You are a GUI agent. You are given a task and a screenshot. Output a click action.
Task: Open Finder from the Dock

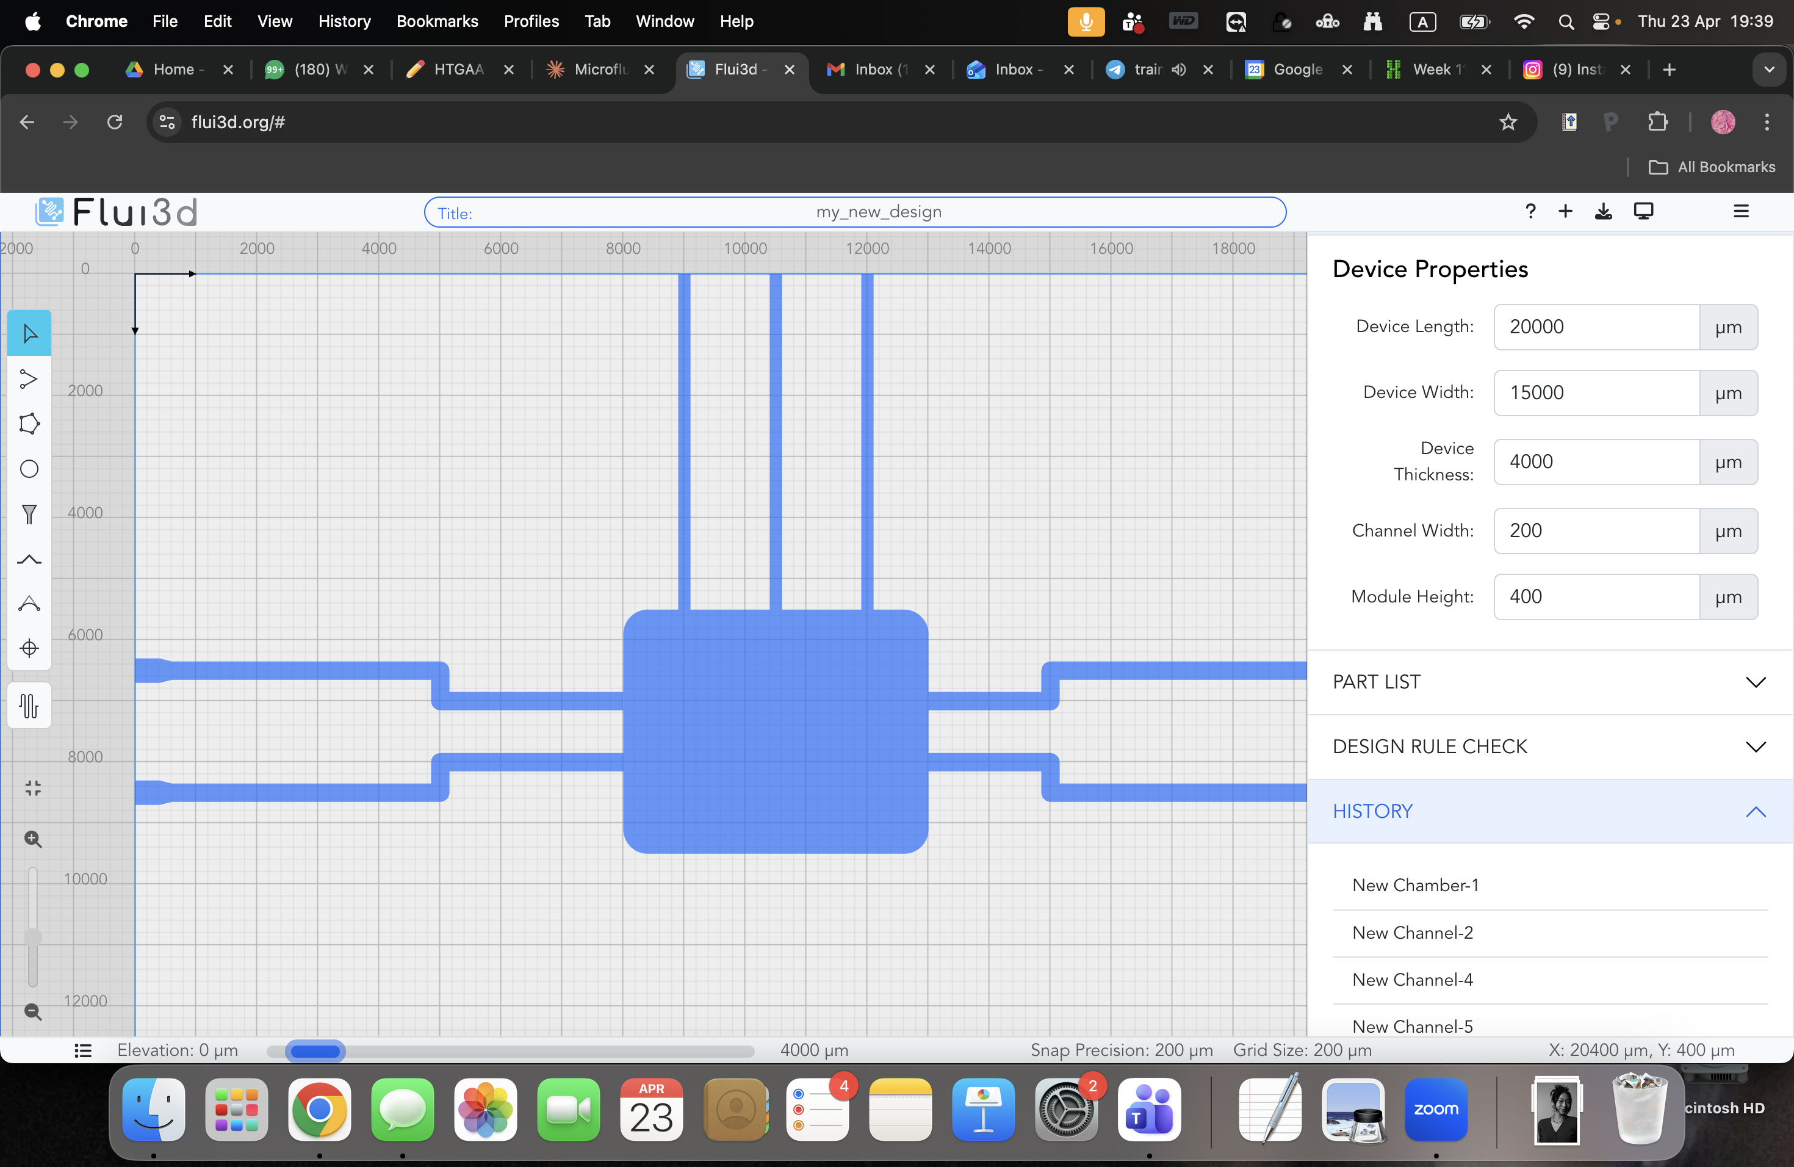pyautogui.click(x=154, y=1110)
